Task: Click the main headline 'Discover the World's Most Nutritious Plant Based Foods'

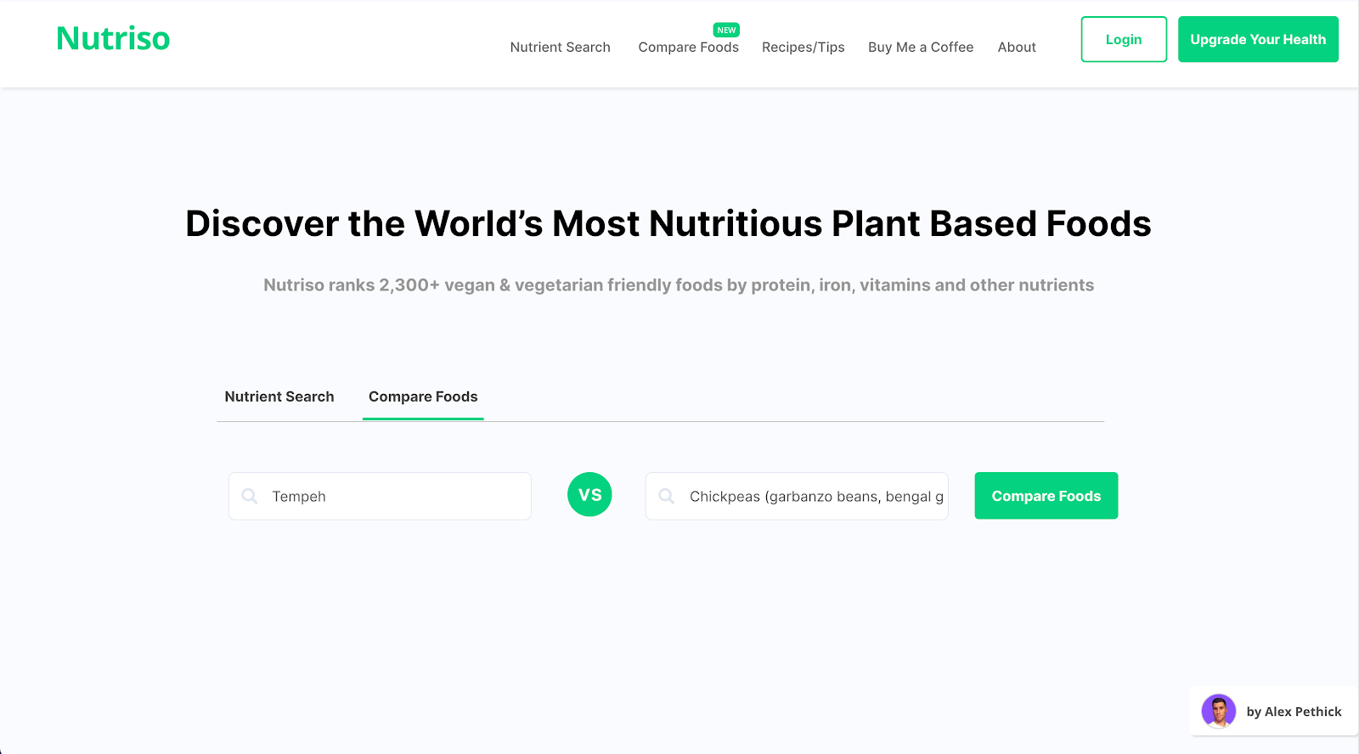Action: coord(668,224)
